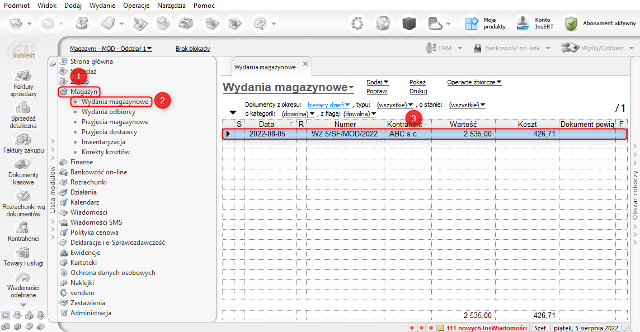640x332 pixels.
Task: Sort by the Wartość column header
Action: [463, 124]
